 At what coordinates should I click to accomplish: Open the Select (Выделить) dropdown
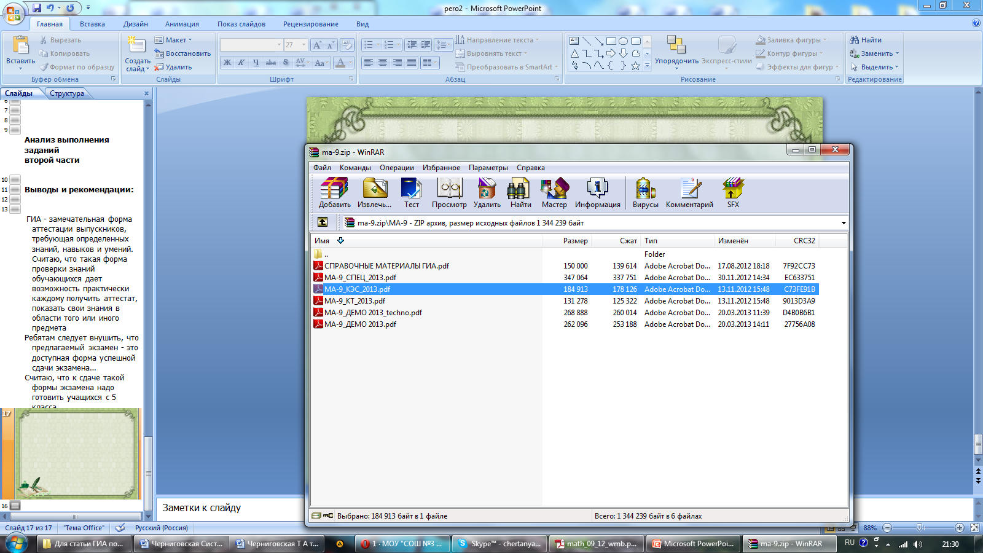pos(874,67)
